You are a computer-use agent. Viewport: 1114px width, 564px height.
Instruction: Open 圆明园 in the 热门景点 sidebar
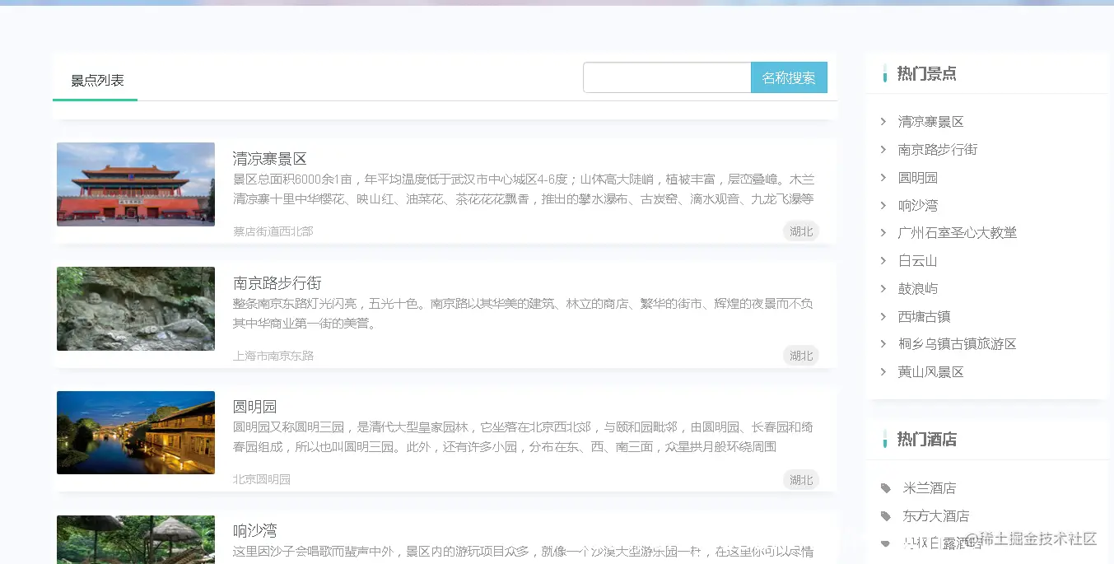tap(918, 178)
